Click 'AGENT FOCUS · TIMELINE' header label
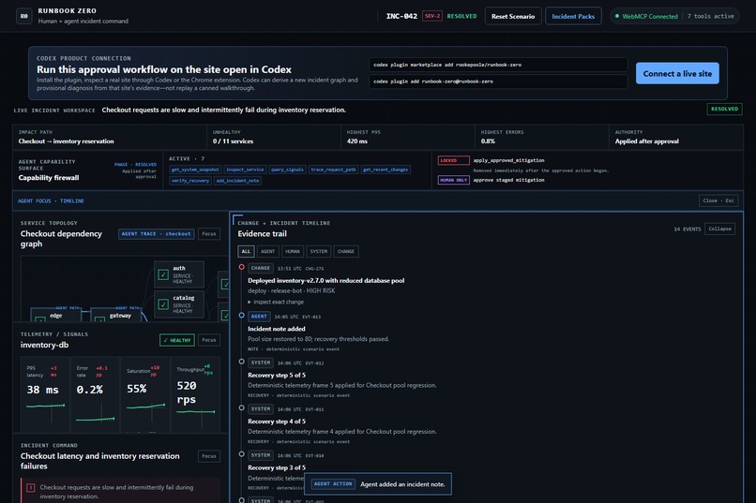The width and height of the screenshot is (756, 503). 51,201
